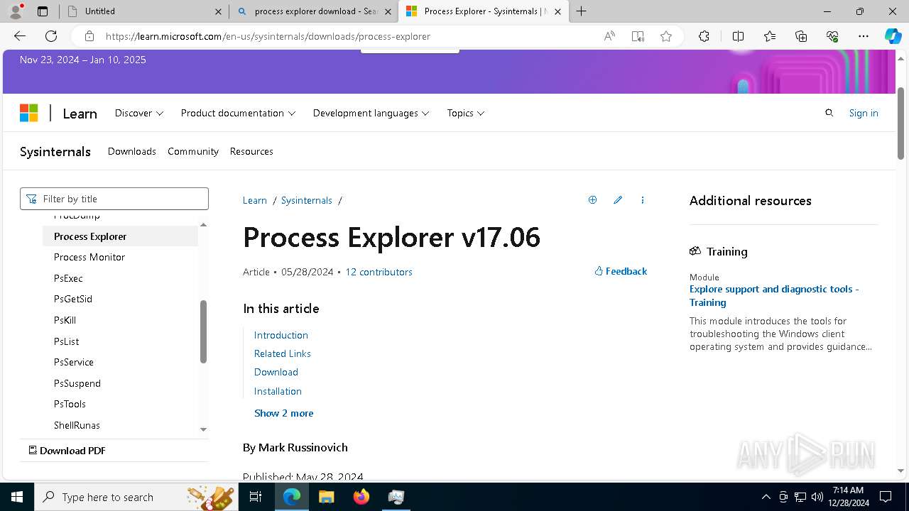Expand Show 2 more article sections
Screen dimensions: 909x511
[x=283, y=413]
